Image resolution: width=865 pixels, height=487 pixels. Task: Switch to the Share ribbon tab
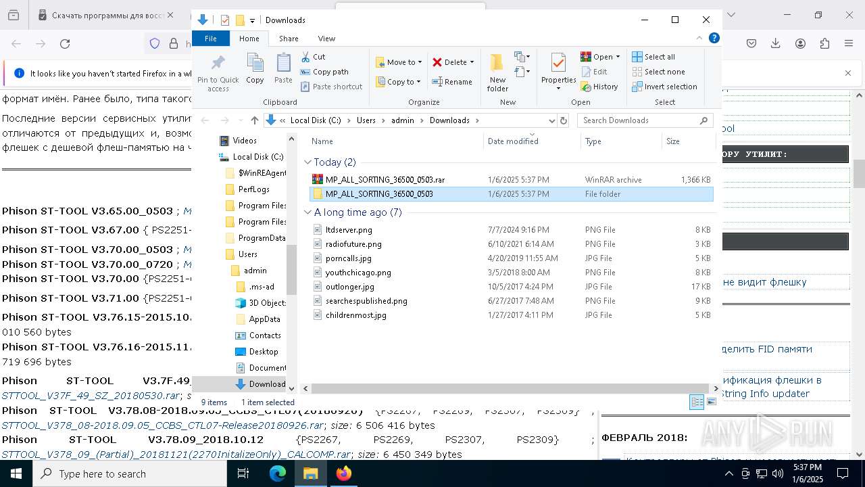(x=289, y=39)
